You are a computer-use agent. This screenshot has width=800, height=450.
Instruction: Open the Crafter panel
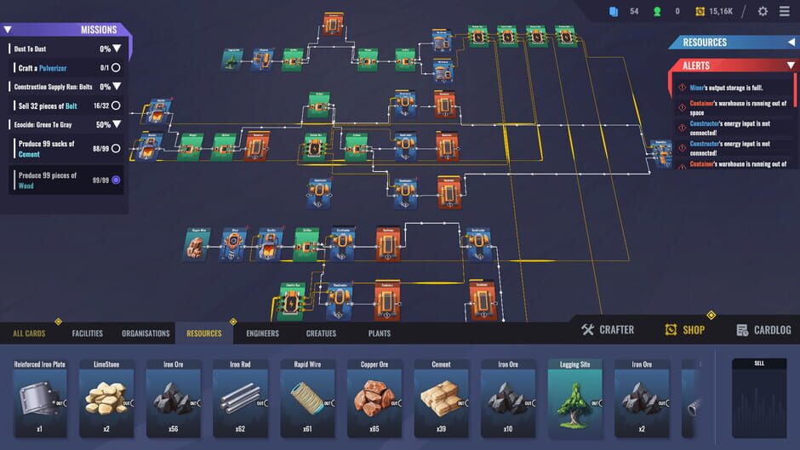coord(608,330)
